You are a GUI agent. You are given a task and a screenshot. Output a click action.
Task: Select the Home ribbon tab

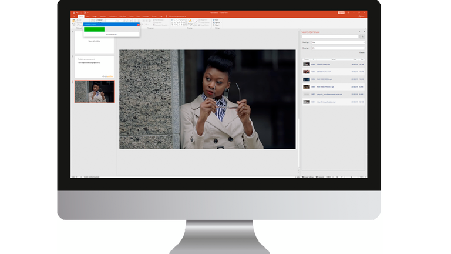pyautogui.click(x=81, y=16)
